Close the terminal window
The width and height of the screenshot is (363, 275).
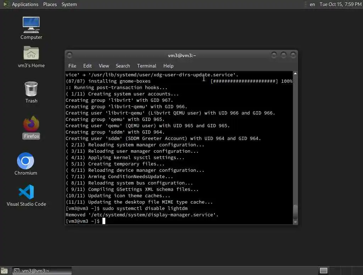pos(293,55)
